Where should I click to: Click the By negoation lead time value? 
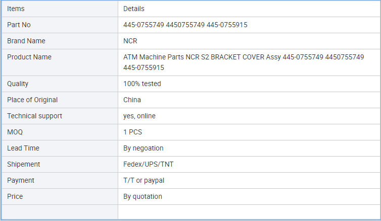click(143, 148)
